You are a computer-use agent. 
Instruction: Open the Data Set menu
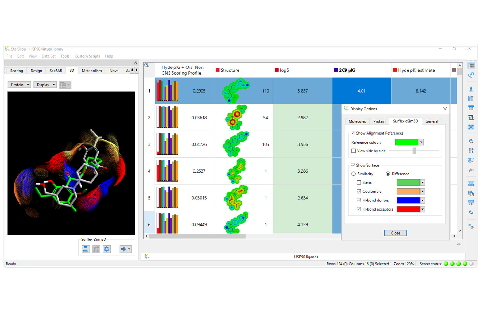tap(48, 56)
